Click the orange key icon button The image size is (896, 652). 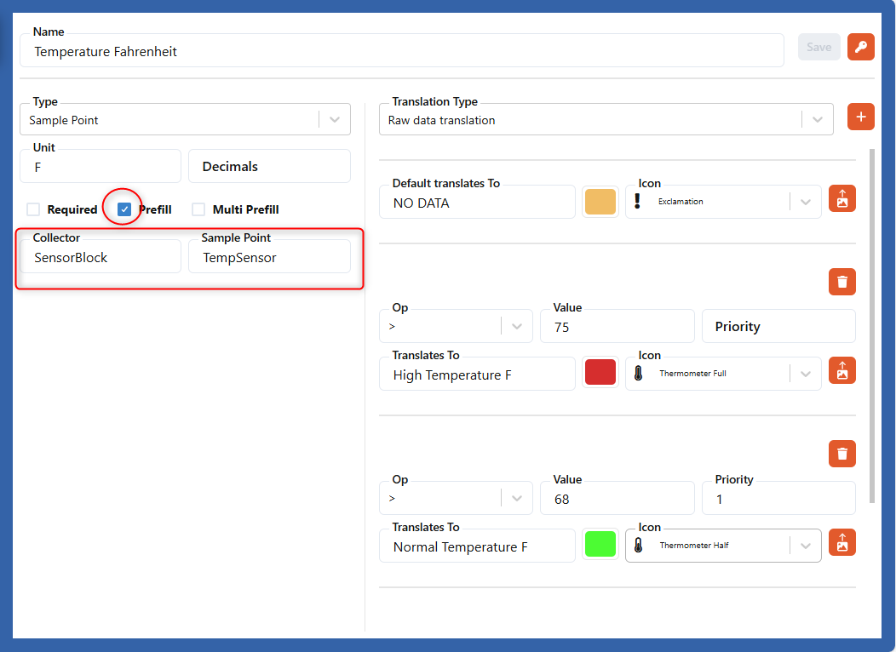point(861,48)
